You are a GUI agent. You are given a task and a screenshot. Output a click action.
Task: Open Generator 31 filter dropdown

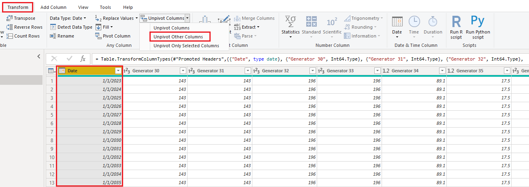coord(247,71)
